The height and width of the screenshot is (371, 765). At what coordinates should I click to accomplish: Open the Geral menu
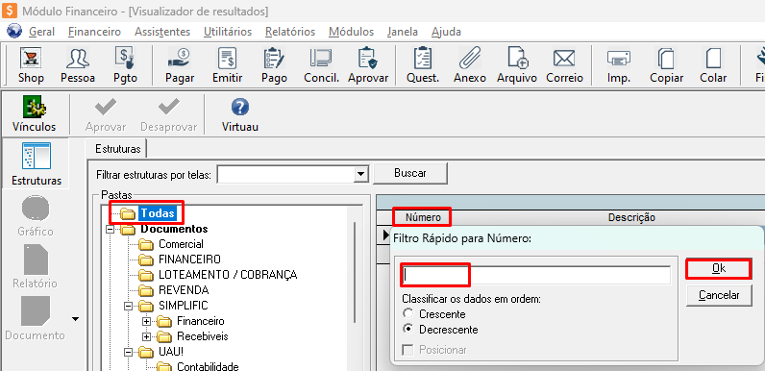click(x=42, y=32)
